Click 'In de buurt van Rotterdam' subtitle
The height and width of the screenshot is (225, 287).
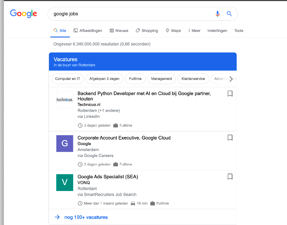tap(75, 65)
